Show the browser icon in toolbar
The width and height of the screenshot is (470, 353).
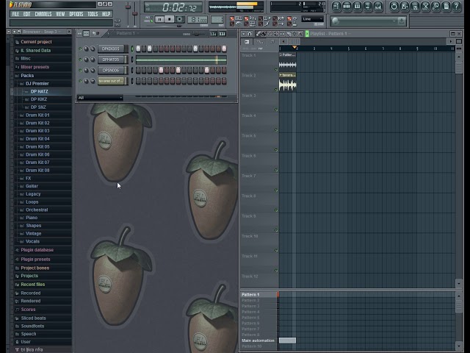368,7
